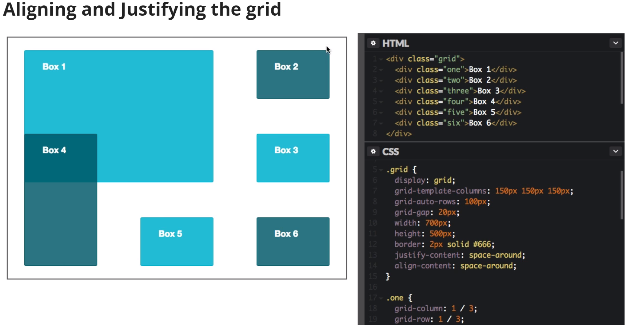Select Box 2 in the grid preview
This screenshot has height=325, width=626.
point(293,74)
